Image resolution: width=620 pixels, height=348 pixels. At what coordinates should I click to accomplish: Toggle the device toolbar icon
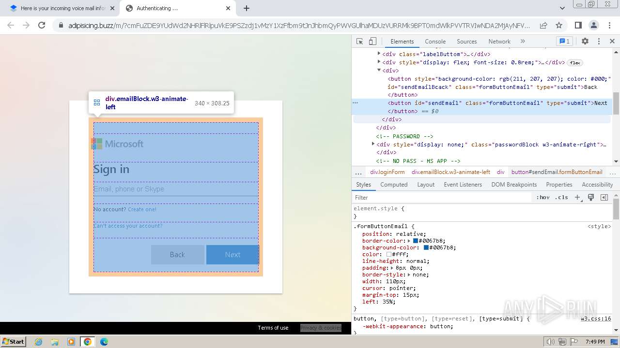click(x=372, y=42)
